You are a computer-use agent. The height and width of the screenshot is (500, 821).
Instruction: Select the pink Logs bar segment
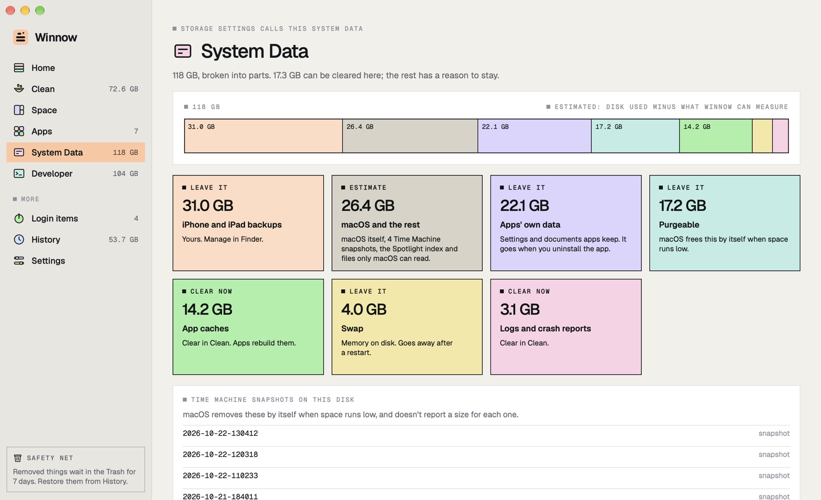click(780, 136)
